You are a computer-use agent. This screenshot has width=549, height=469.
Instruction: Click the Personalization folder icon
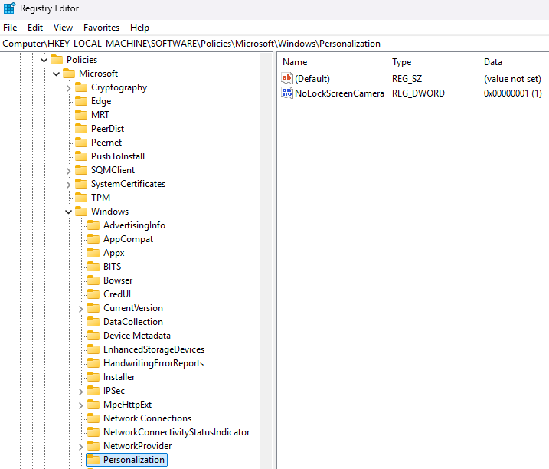click(x=93, y=459)
